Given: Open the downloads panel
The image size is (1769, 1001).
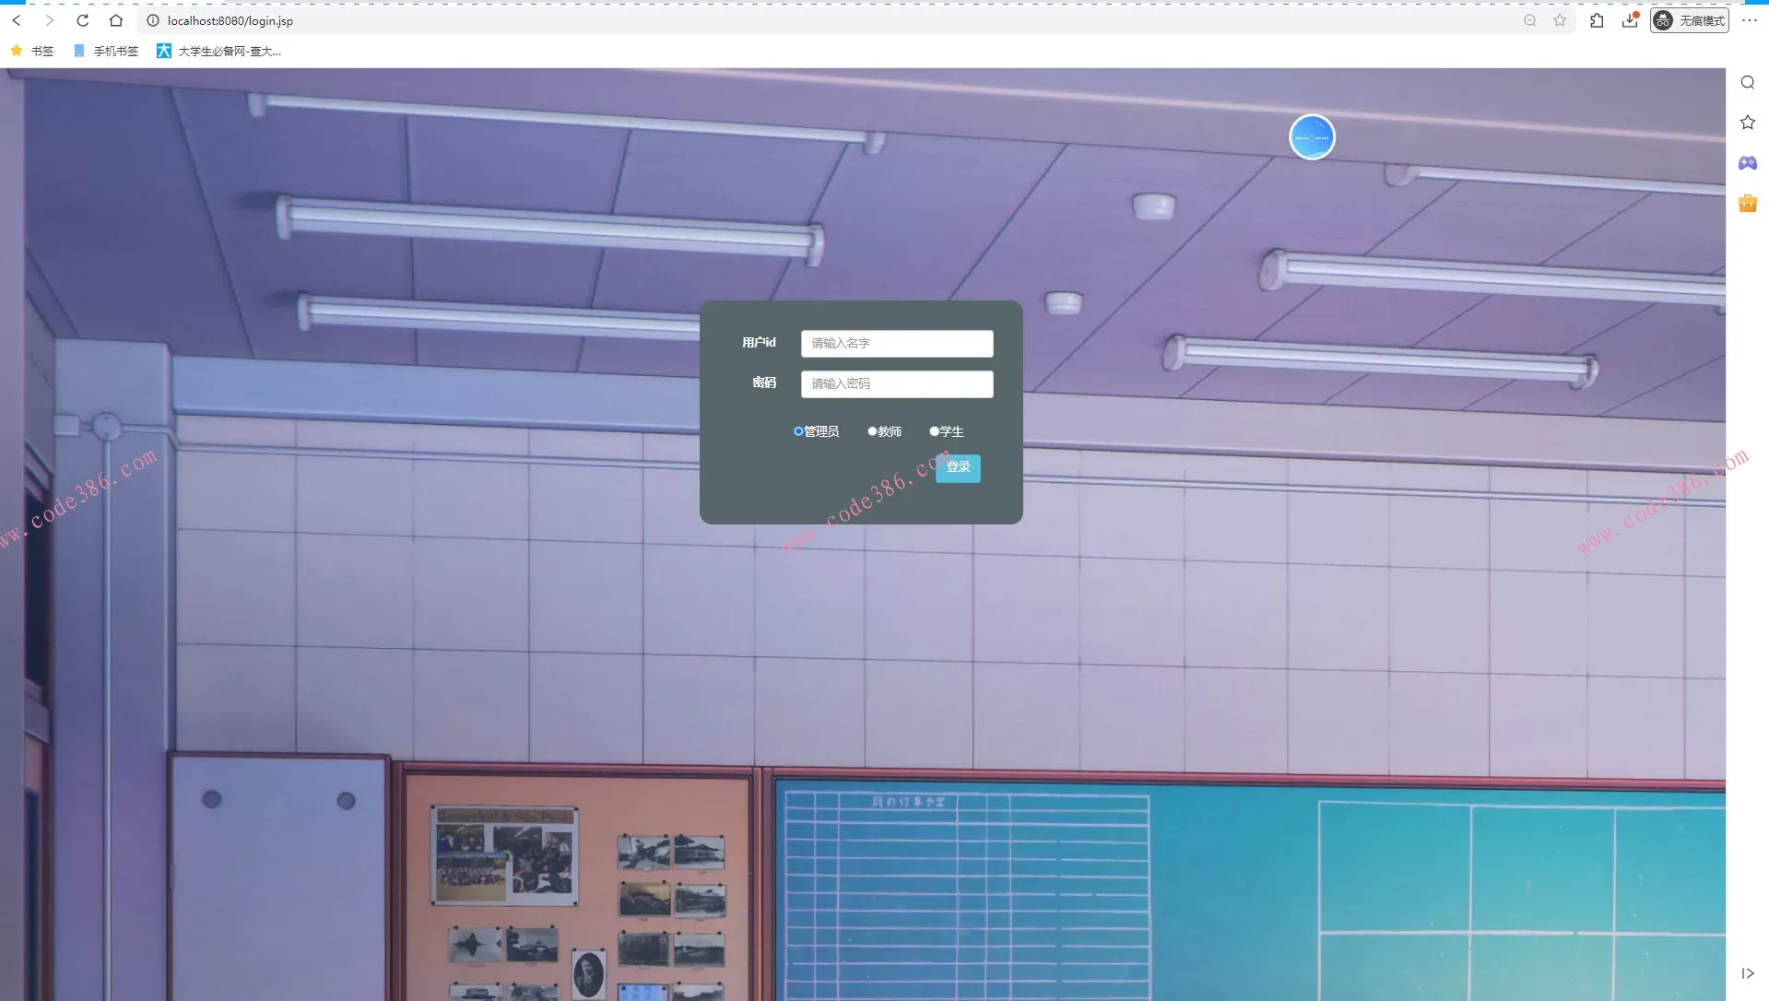Looking at the screenshot, I should click(x=1630, y=20).
